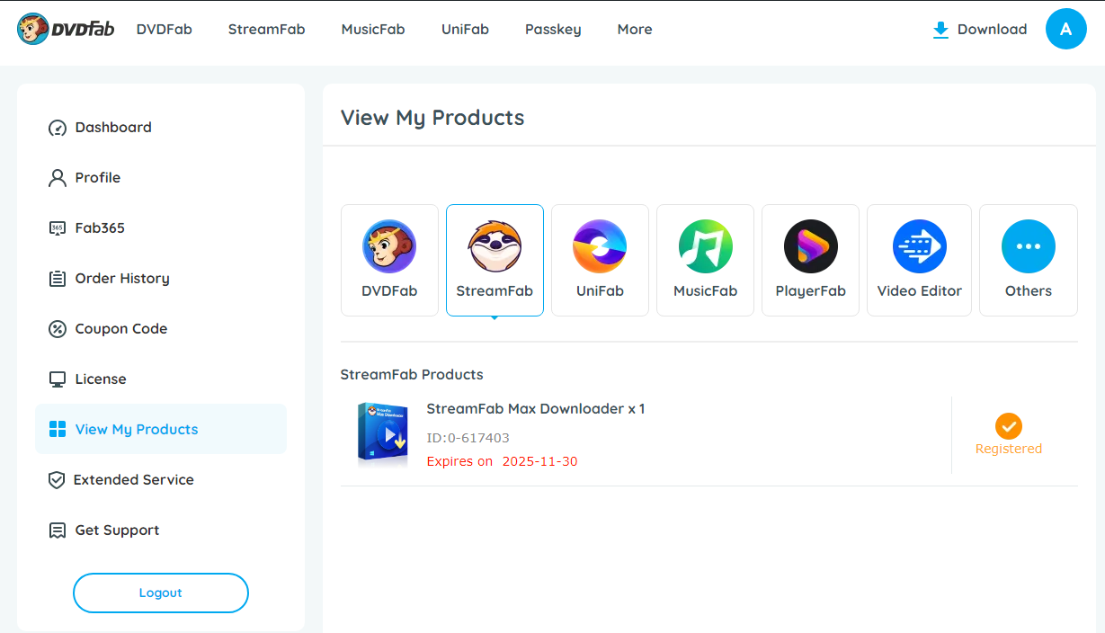Viewport: 1105px width, 633px height.
Task: Pick the MusicFab product icon
Action: [705, 247]
